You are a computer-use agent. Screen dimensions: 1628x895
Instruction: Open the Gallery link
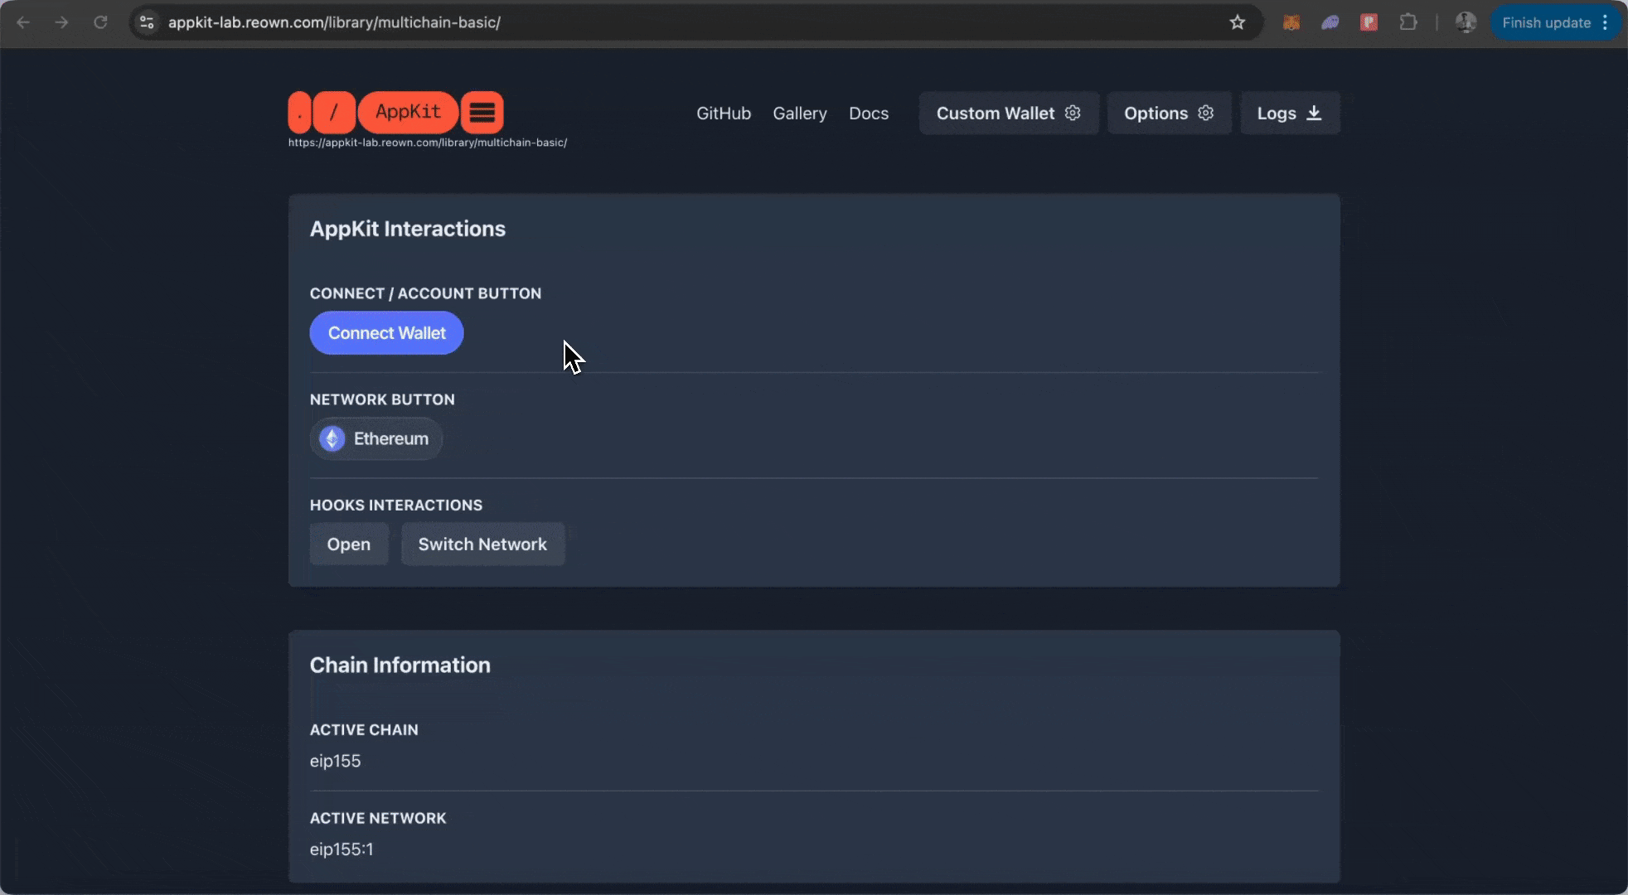pyautogui.click(x=800, y=114)
